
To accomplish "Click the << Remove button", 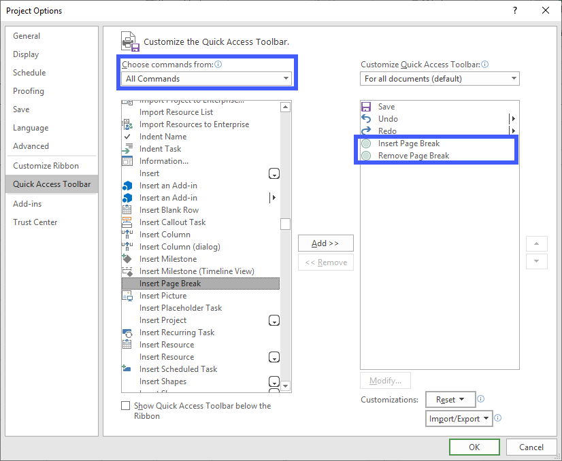I will pos(326,262).
